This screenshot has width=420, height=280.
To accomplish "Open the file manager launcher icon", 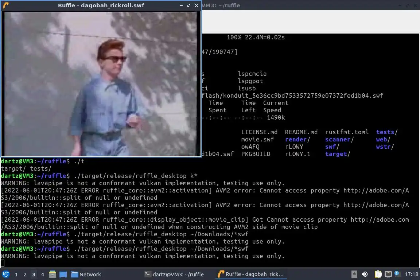I will (x=52, y=275).
